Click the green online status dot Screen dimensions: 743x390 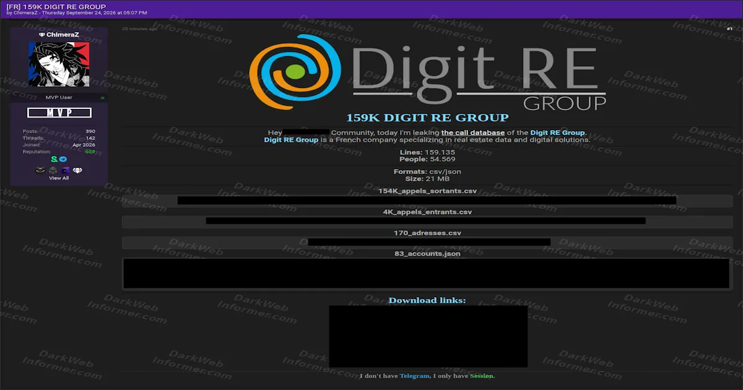pos(103,98)
